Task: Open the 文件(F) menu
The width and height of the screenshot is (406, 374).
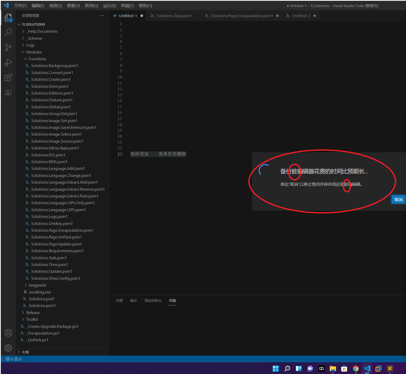Action: (20, 5)
